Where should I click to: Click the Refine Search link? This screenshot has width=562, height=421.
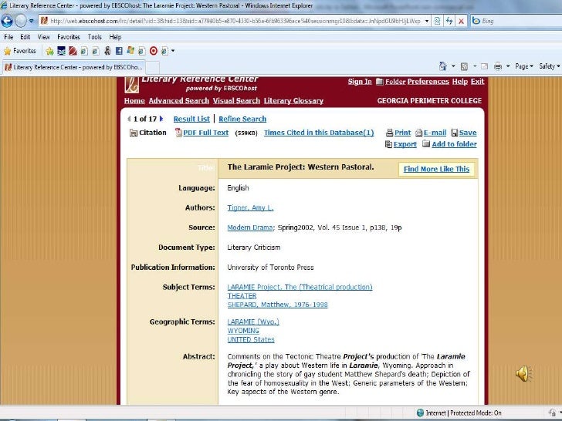[242, 119]
